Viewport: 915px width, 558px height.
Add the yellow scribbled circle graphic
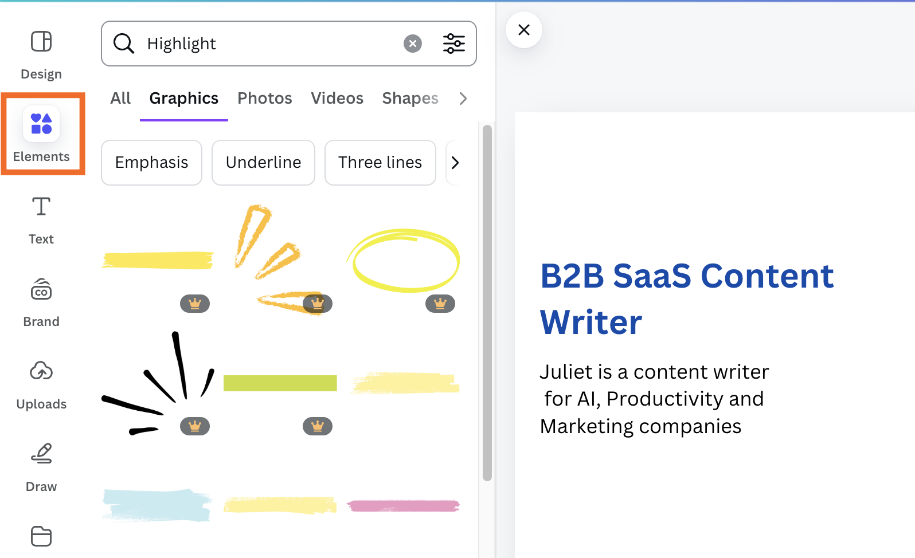tap(404, 260)
